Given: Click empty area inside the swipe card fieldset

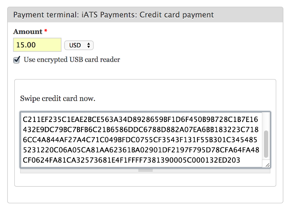Looking at the screenshot, I should pyautogui.click(x=145, y=179).
